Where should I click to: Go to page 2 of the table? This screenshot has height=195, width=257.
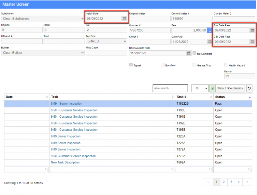tap(224, 182)
